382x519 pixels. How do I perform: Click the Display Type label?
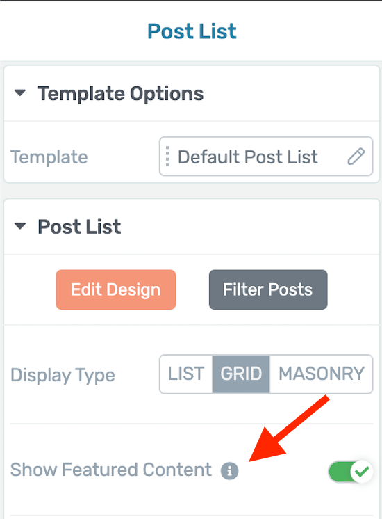coord(63,376)
